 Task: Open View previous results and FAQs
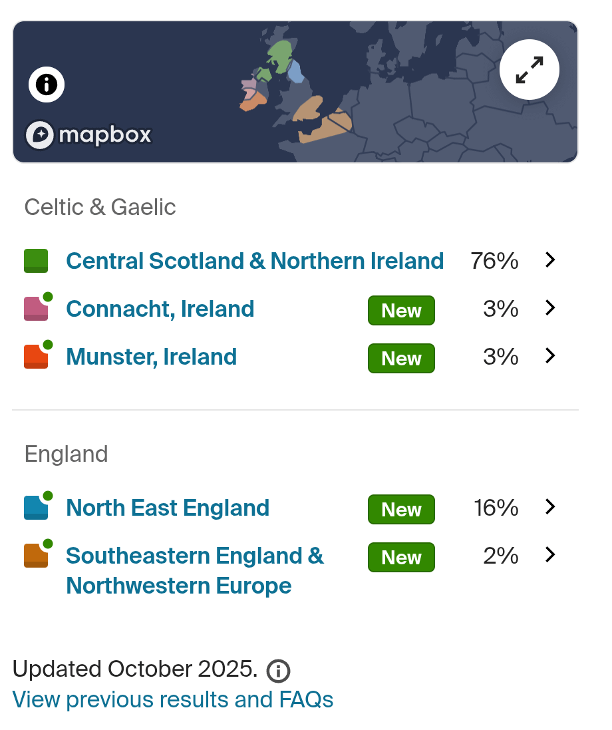[x=173, y=699]
